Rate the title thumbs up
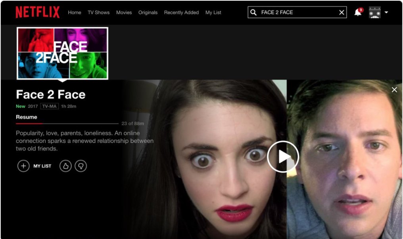Screen dimensions: 403x239 [65, 166]
